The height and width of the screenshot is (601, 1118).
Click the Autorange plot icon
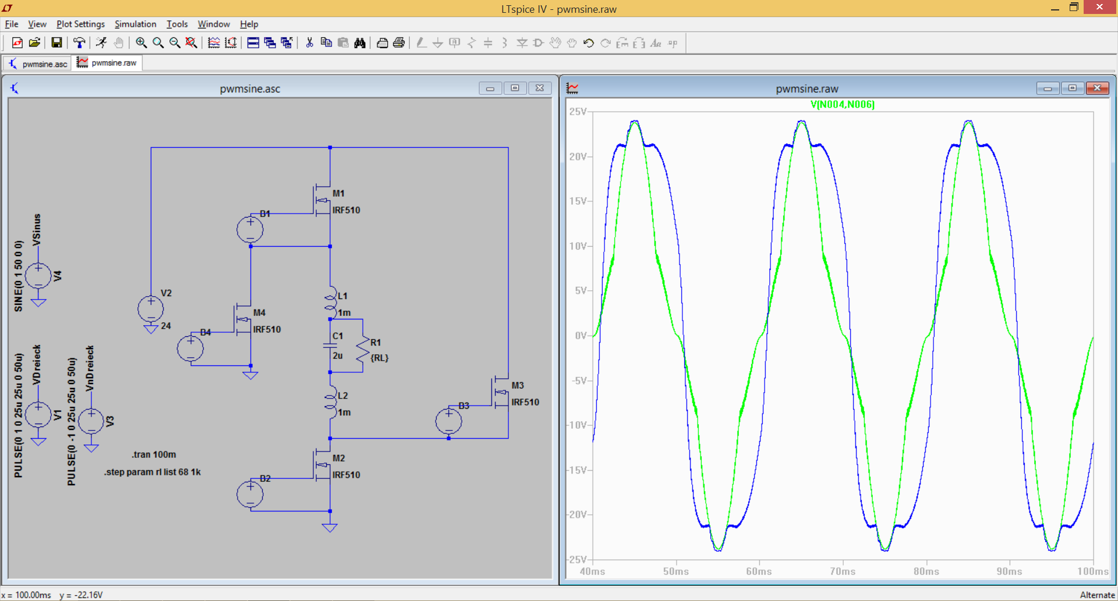(231, 42)
